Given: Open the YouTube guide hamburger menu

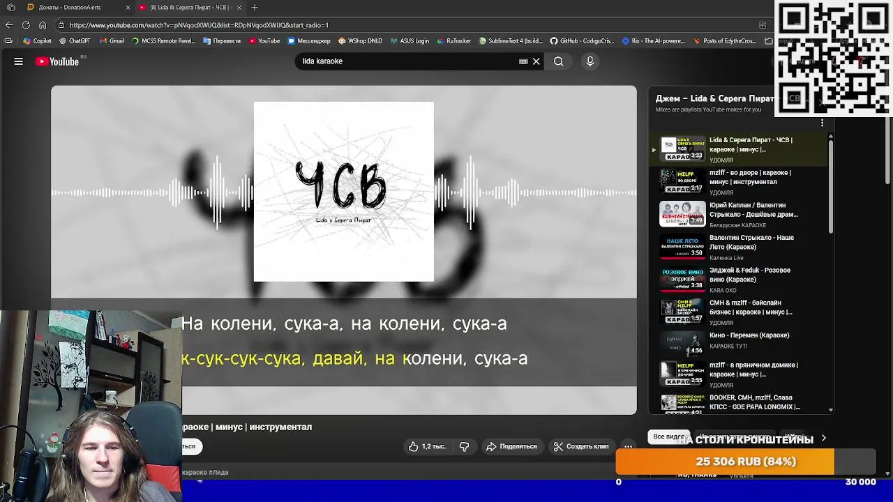Looking at the screenshot, I should pyautogui.click(x=19, y=61).
